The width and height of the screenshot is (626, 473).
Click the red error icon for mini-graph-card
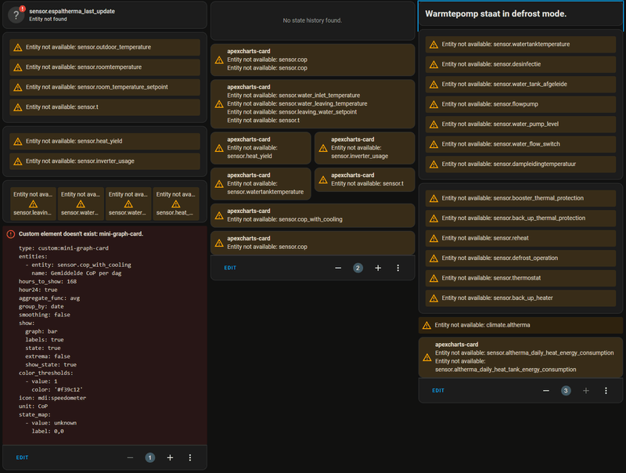11,234
